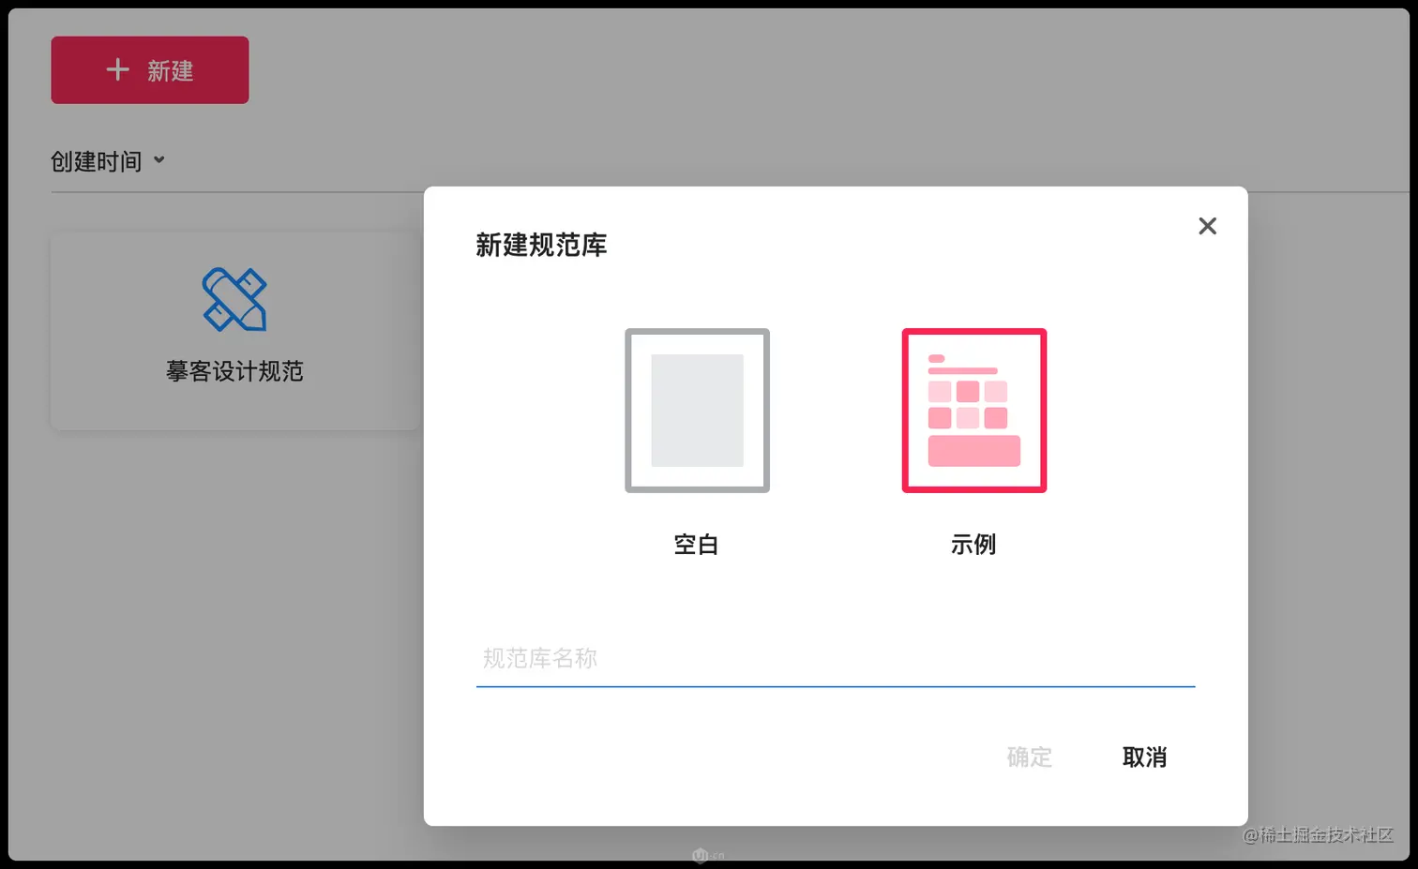Focus the 规范库名称 input field
1418x869 pixels.
click(835, 659)
